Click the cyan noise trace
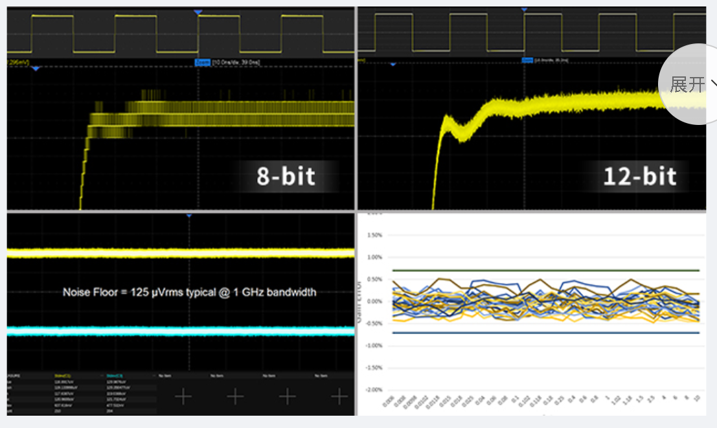This screenshot has width=717, height=428. pyautogui.click(x=181, y=330)
